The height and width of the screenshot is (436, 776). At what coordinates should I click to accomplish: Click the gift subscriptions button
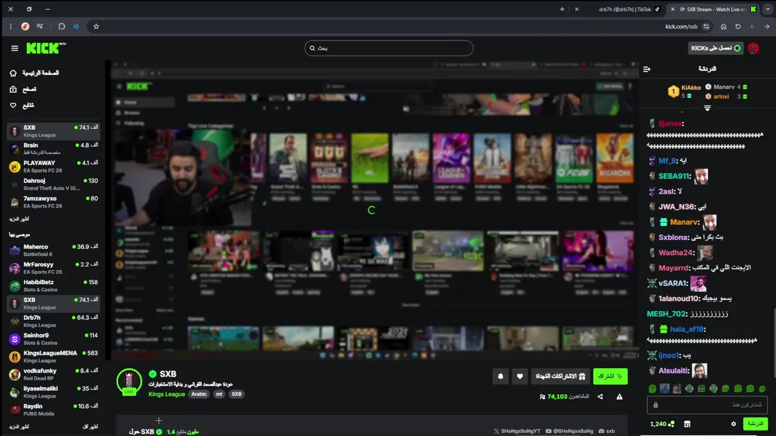[561, 376]
